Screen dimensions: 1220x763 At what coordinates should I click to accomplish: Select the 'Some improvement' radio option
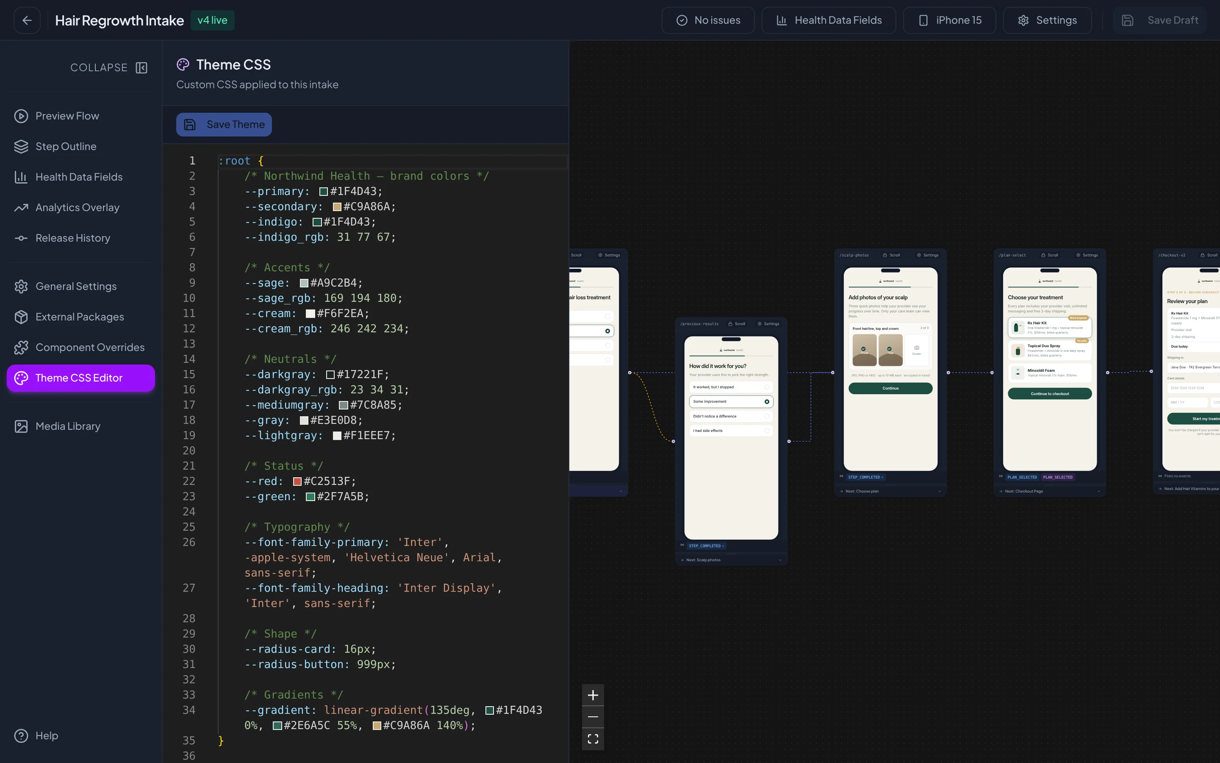point(731,402)
